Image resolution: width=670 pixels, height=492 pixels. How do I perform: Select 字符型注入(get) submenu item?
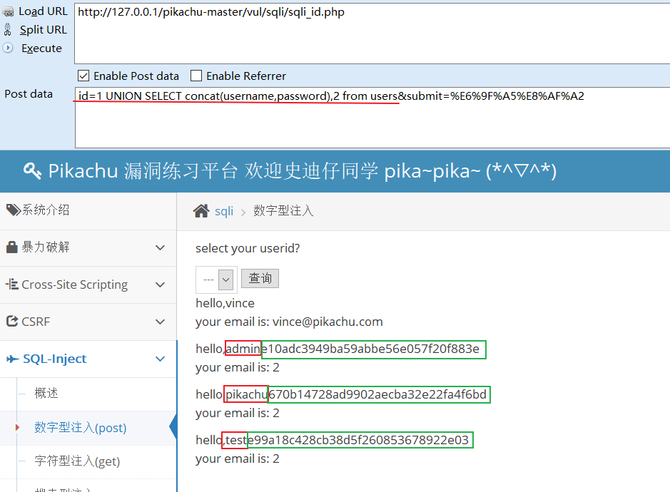(x=77, y=461)
